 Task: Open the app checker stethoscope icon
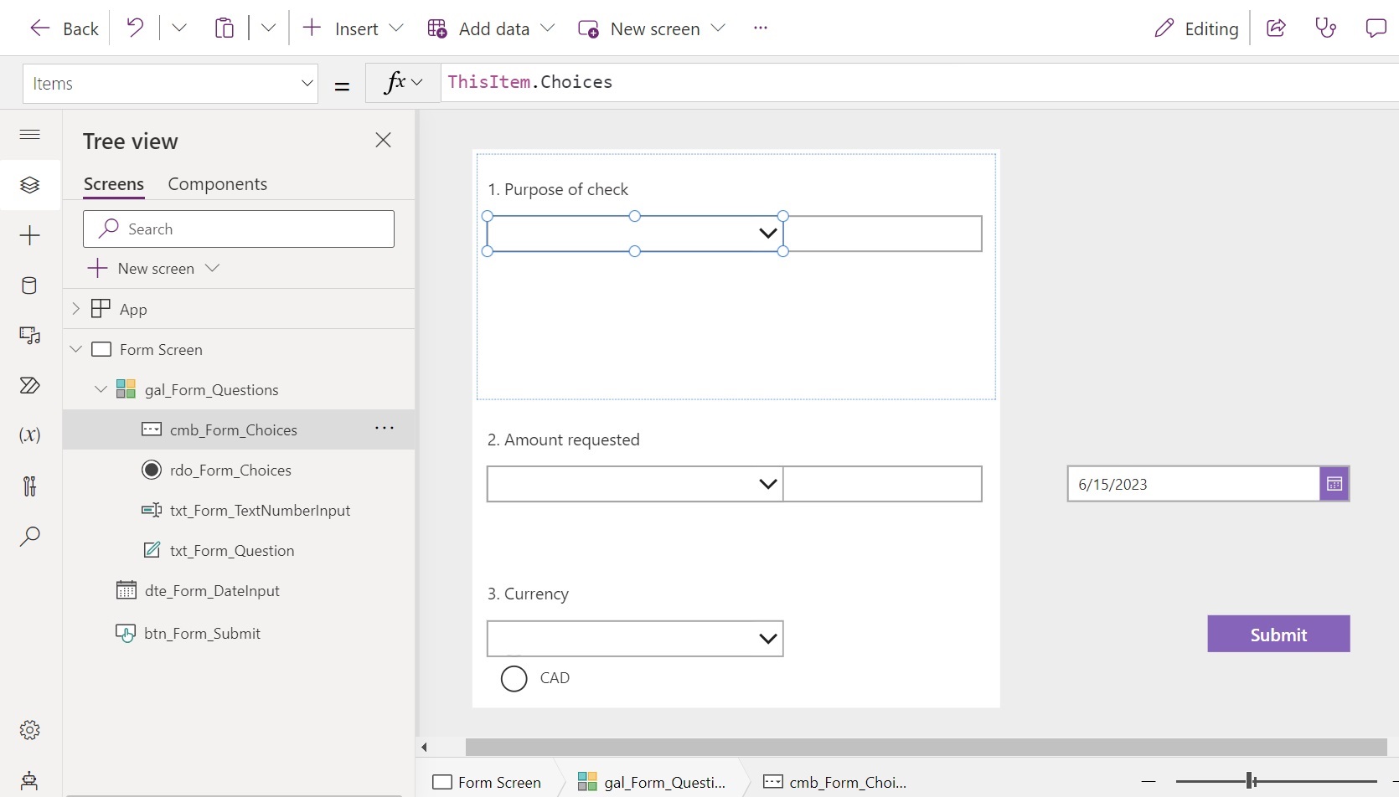[1326, 28]
